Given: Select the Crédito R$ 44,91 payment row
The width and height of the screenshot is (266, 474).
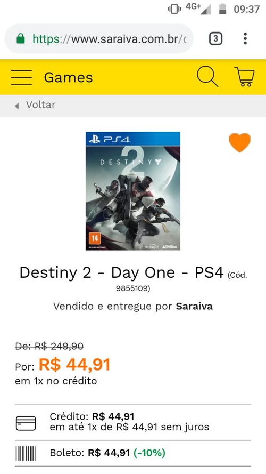Looking at the screenshot, I should (133, 422).
